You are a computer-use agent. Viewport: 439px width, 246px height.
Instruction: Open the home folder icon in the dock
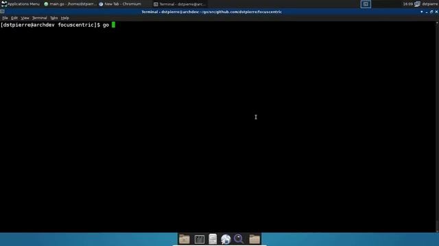(x=185, y=239)
